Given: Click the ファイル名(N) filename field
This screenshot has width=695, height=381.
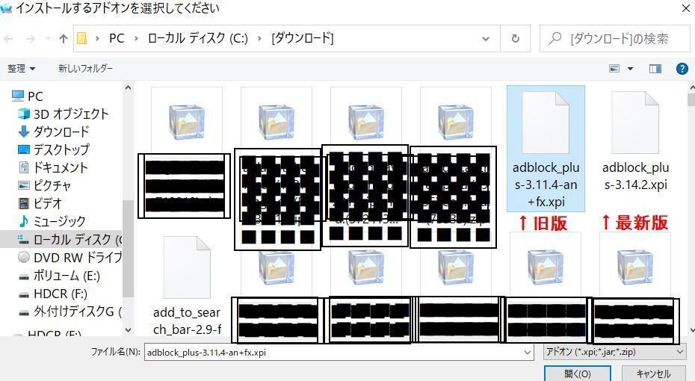Looking at the screenshot, I should pyautogui.click(x=339, y=353).
